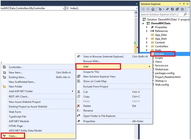Choose New Solution Explorer View

click(114, 77)
